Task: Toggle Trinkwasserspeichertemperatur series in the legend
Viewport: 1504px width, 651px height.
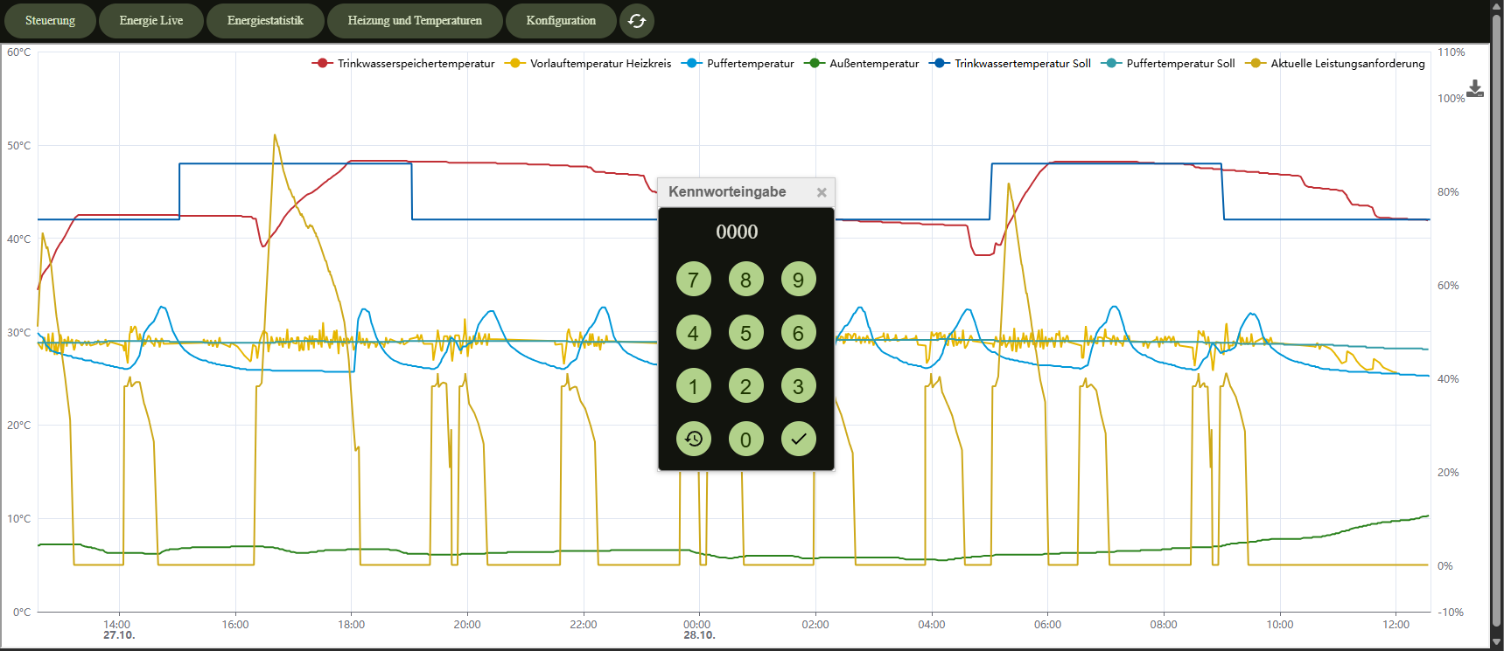Action: tap(403, 63)
